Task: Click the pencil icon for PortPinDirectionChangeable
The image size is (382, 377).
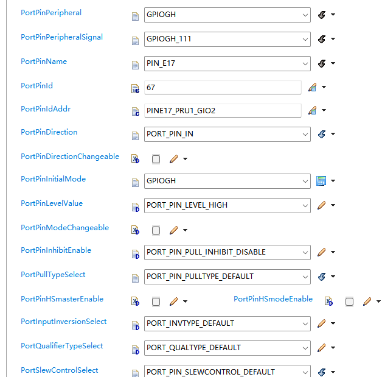Action: pos(173,159)
